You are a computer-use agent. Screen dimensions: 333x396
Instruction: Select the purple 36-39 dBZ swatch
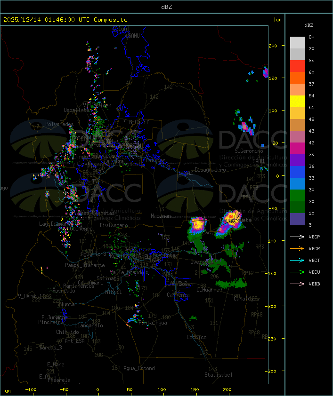(297, 160)
